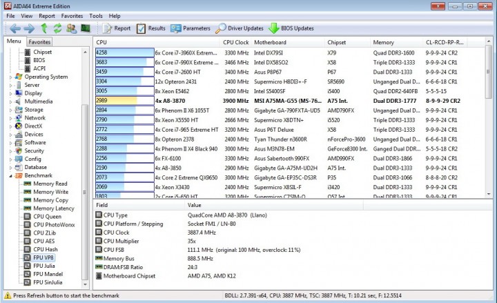Select the FPU SinJulia benchmark

(x=48, y=282)
